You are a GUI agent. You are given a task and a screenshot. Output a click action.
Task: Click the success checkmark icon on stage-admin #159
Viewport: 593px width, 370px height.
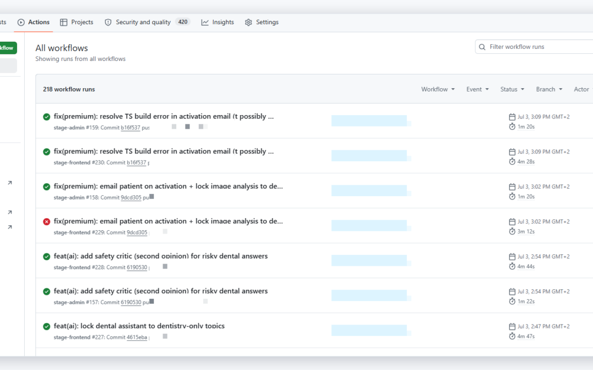click(47, 117)
